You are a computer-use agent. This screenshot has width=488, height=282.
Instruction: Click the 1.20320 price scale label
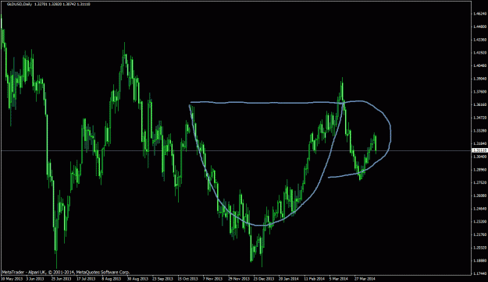click(479, 248)
